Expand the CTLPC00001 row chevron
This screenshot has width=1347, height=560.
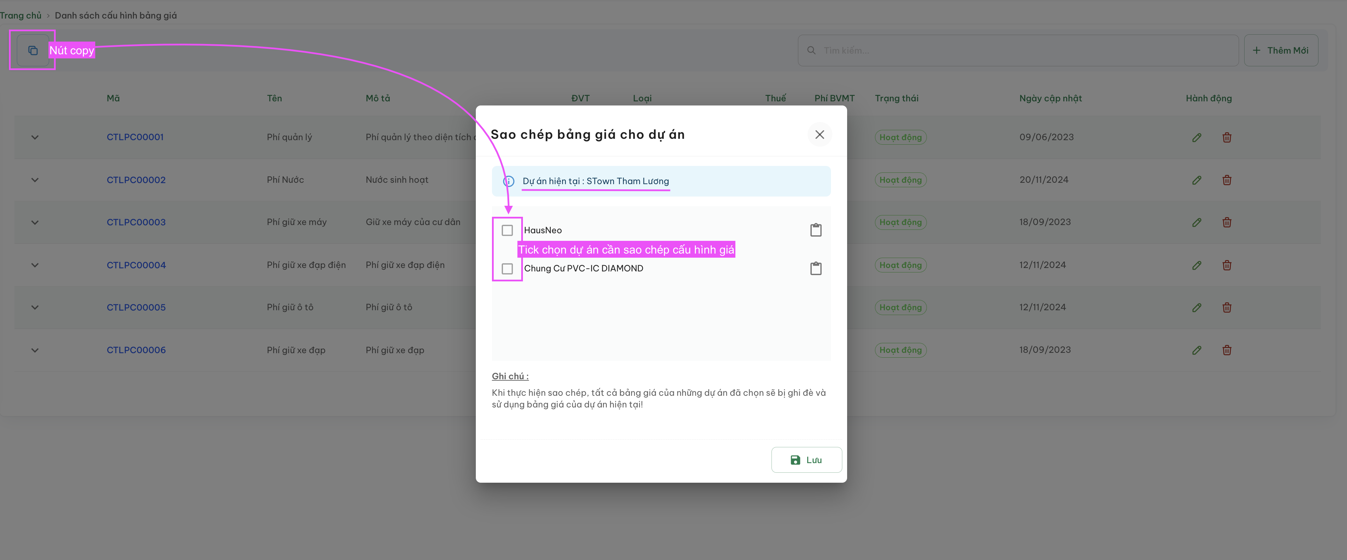click(35, 137)
